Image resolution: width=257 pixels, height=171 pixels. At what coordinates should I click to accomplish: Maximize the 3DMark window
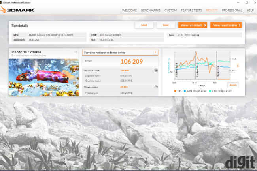point(247,2)
